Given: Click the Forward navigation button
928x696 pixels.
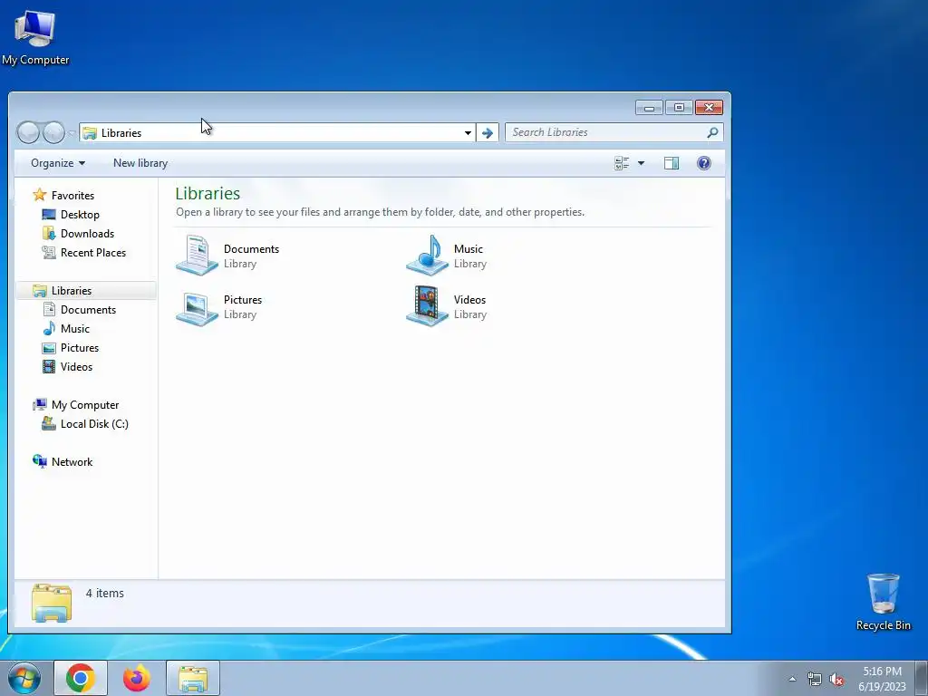Looking at the screenshot, I should (53, 132).
